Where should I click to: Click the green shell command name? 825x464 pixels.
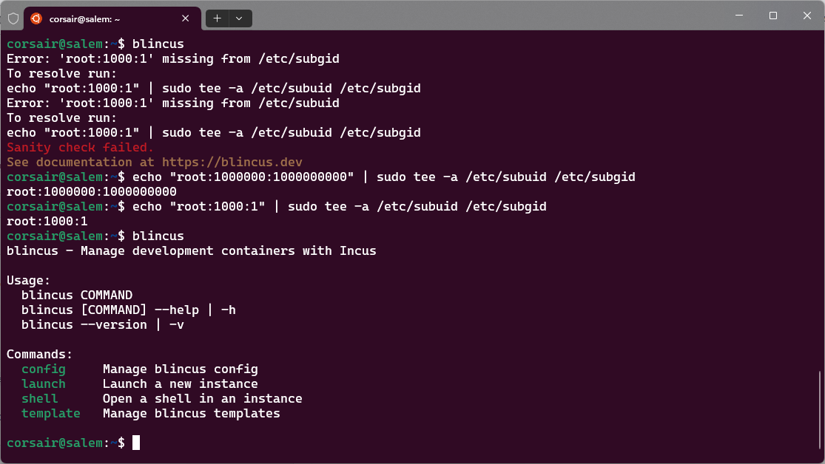(38, 398)
